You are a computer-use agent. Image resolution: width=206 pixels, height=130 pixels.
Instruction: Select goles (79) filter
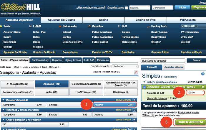tap(52, 92)
